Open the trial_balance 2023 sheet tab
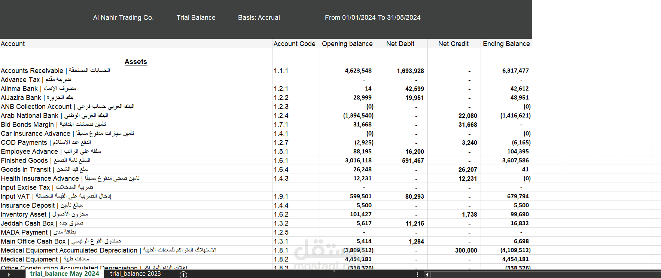 [135, 274]
